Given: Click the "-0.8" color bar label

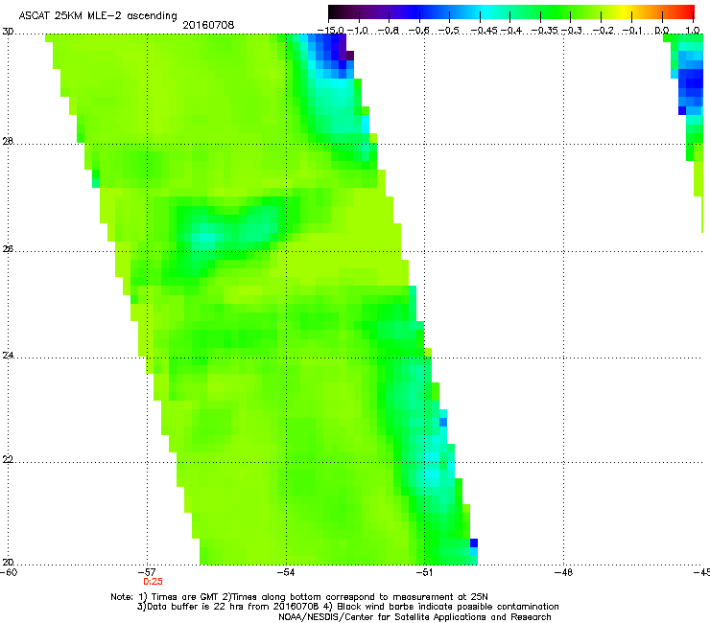Looking at the screenshot, I should pos(389,31).
